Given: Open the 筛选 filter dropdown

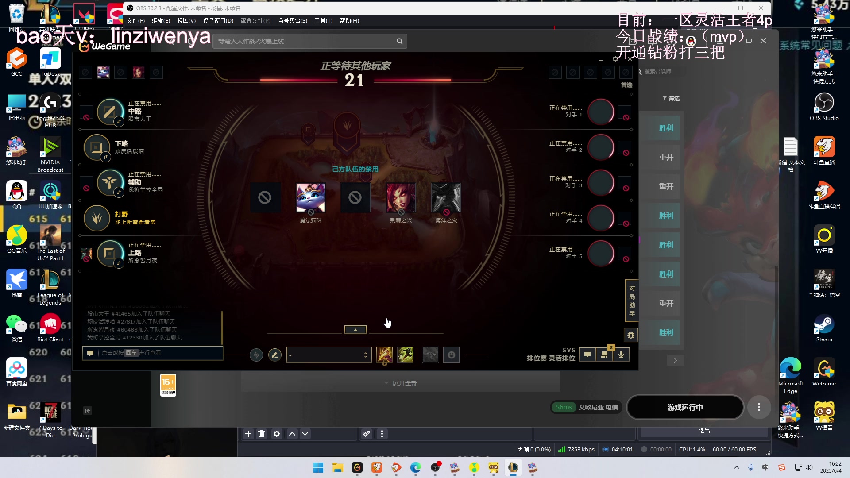Looking at the screenshot, I should coord(671,99).
